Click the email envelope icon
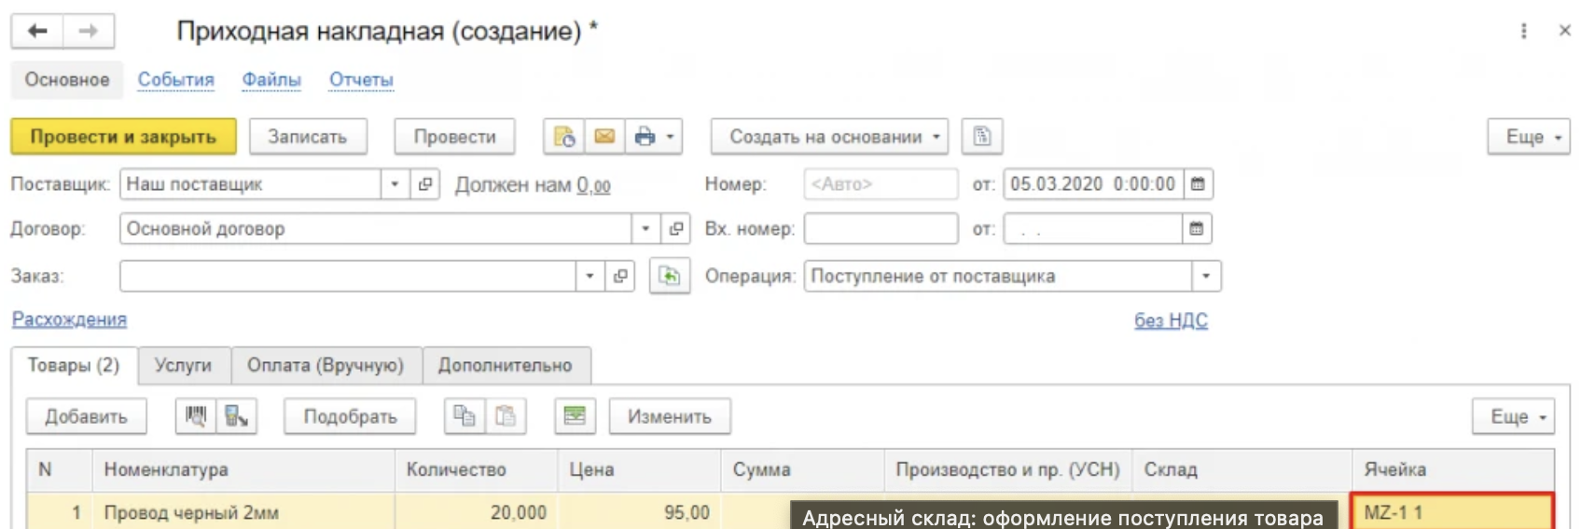This screenshot has height=529, width=1595. [604, 137]
